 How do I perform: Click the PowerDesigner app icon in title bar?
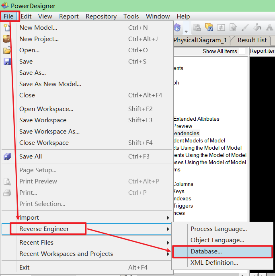coord(4,6)
